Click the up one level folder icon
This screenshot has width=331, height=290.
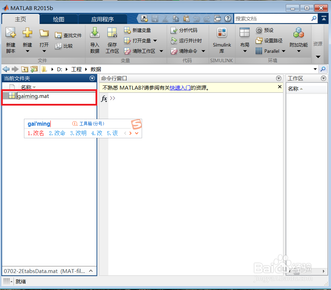tap(25, 69)
